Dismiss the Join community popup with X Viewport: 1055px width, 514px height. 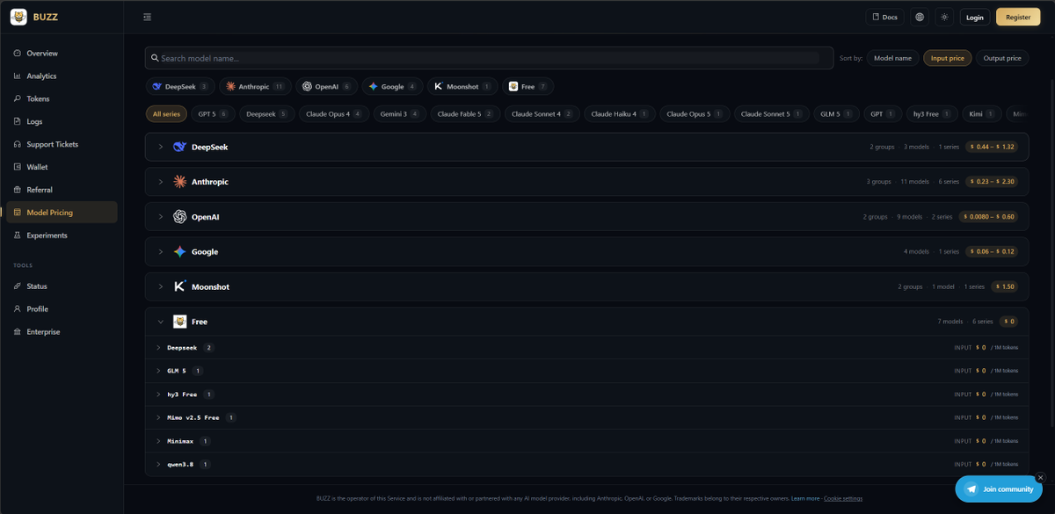tap(1040, 478)
